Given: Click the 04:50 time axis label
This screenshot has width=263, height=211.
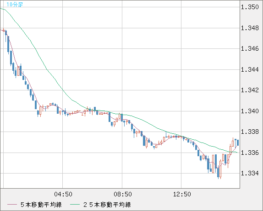Looking at the screenshot, I should [x=63, y=194].
